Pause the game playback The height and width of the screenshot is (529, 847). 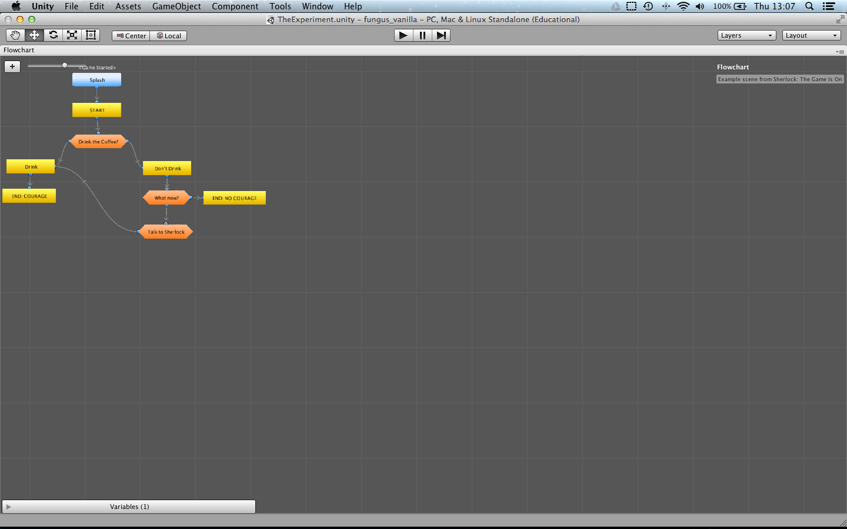click(x=422, y=35)
